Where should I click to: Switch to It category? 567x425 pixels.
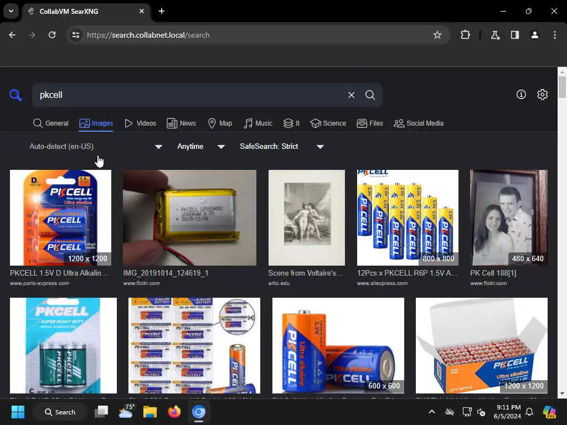[291, 123]
